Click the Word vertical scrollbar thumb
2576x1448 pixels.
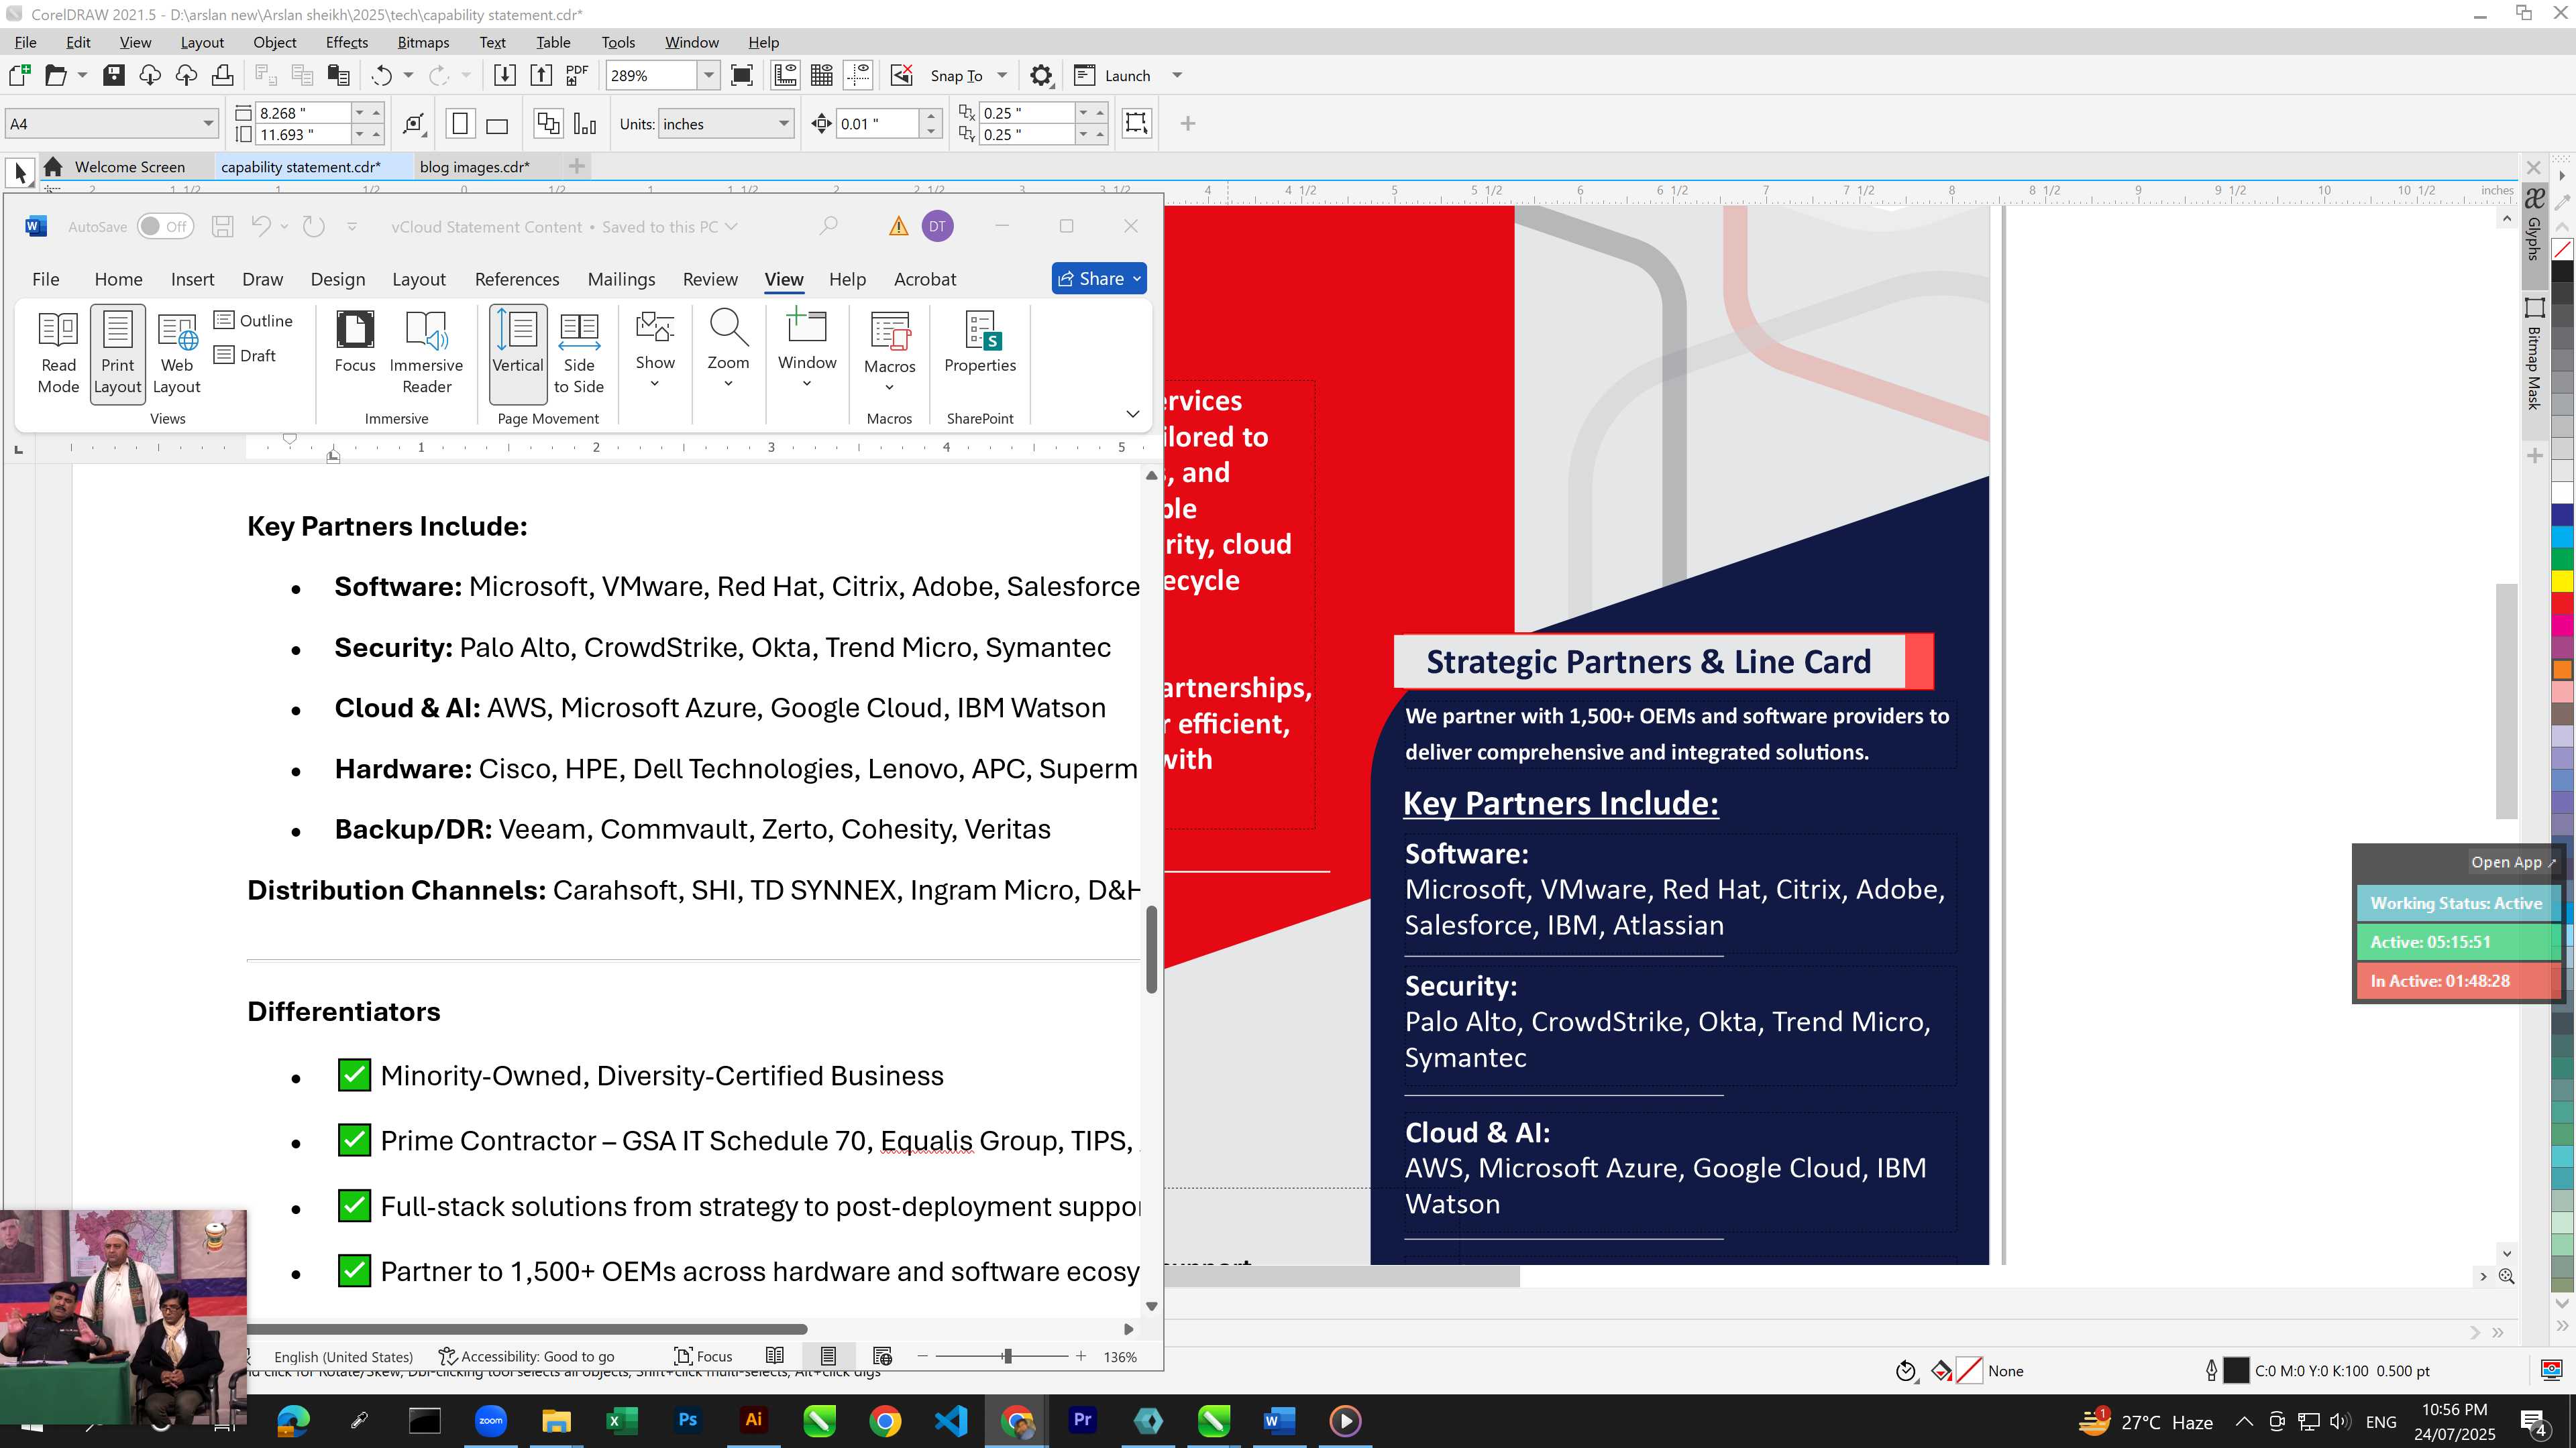(1151, 949)
